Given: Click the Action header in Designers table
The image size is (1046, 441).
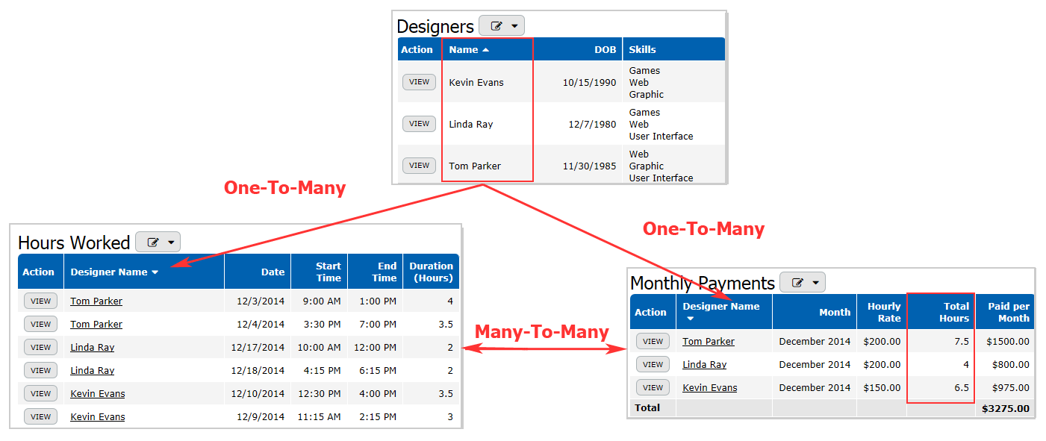Looking at the screenshot, I should [417, 49].
